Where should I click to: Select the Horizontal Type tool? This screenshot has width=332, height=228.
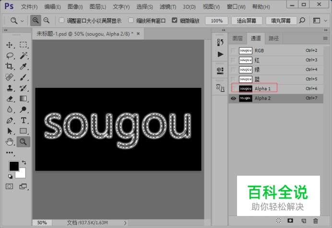pos(24,120)
